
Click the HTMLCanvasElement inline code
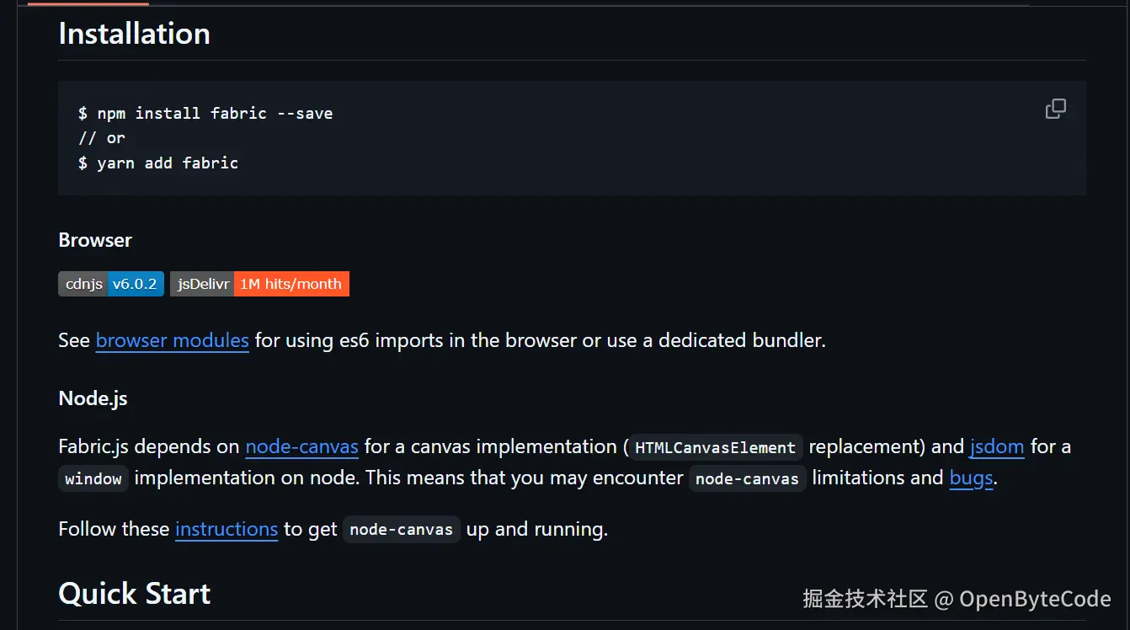pos(715,447)
